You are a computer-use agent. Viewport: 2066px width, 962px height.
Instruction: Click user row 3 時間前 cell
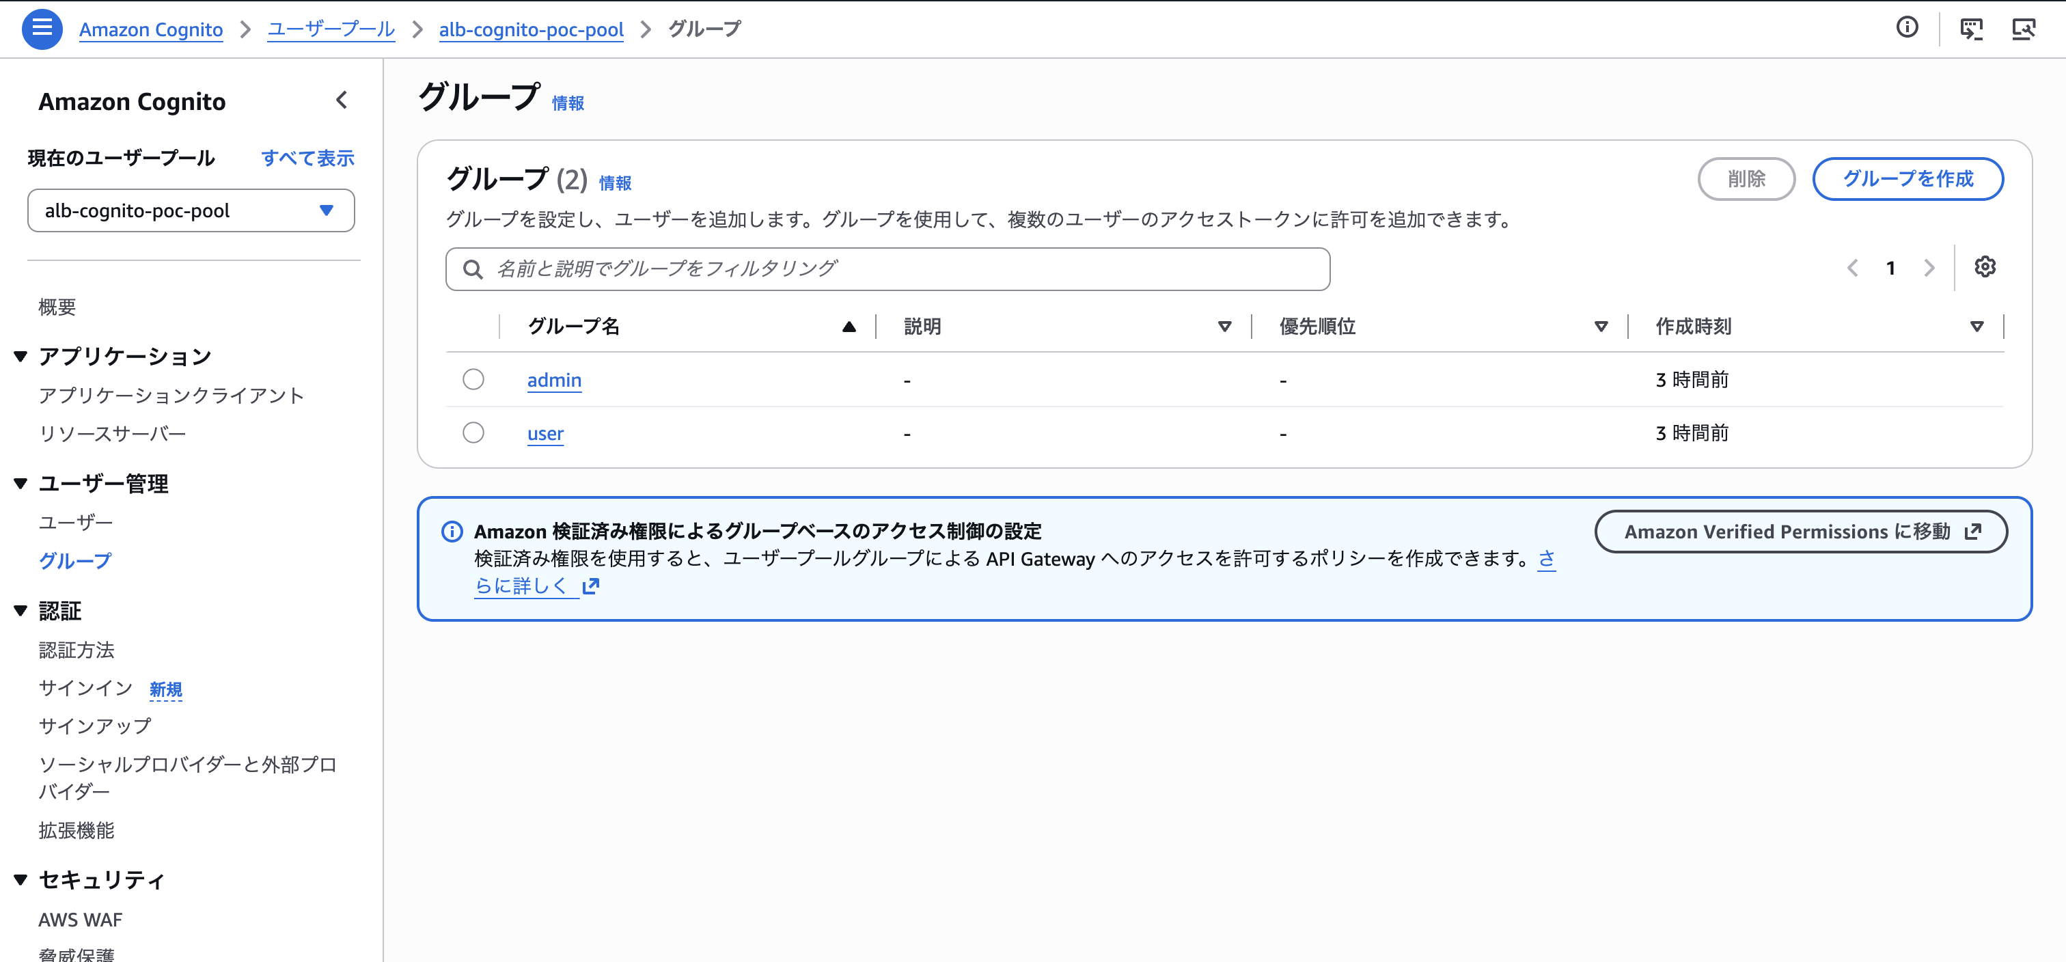click(1692, 433)
